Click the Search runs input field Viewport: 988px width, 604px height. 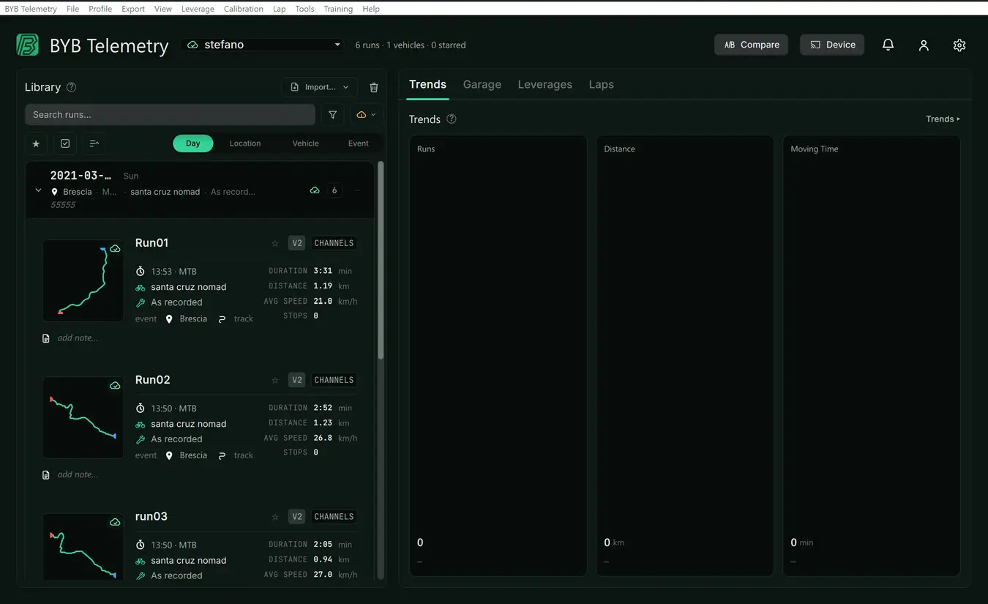(x=170, y=115)
